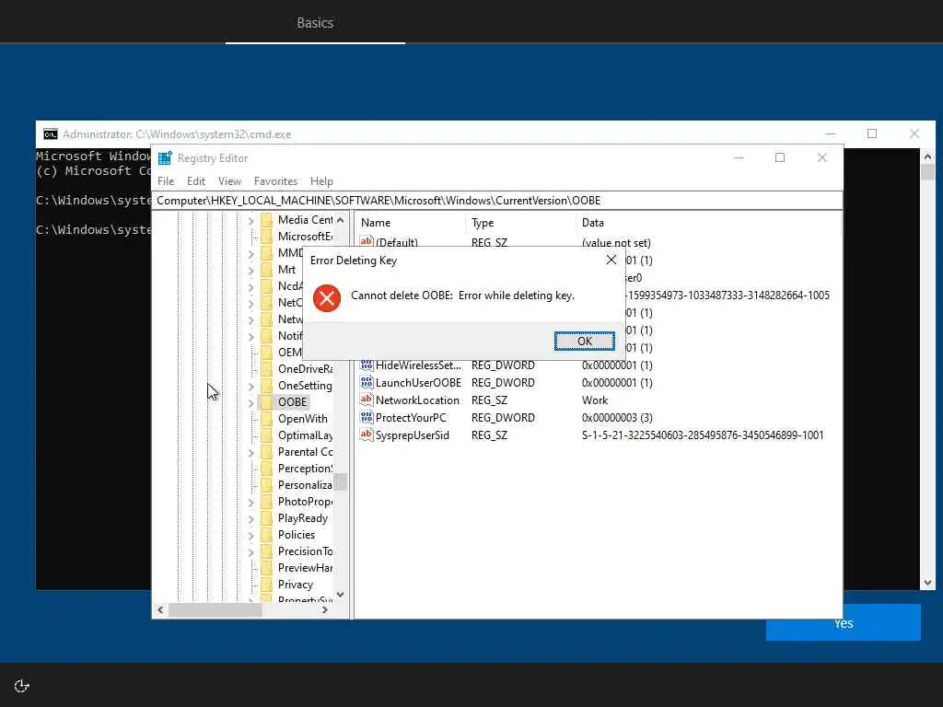
Task: Click the (Default) string value icon
Action: pyautogui.click(x=367, y=241)
